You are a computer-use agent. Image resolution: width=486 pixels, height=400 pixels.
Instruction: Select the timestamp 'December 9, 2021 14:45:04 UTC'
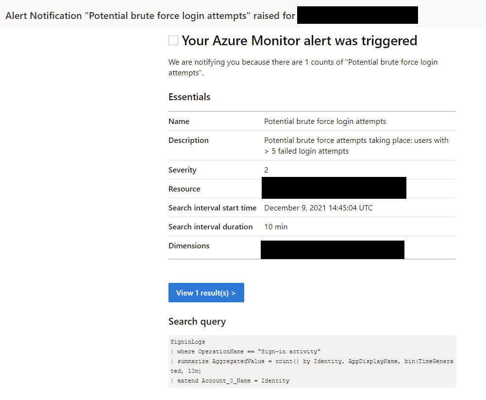(x=318, y=208)
